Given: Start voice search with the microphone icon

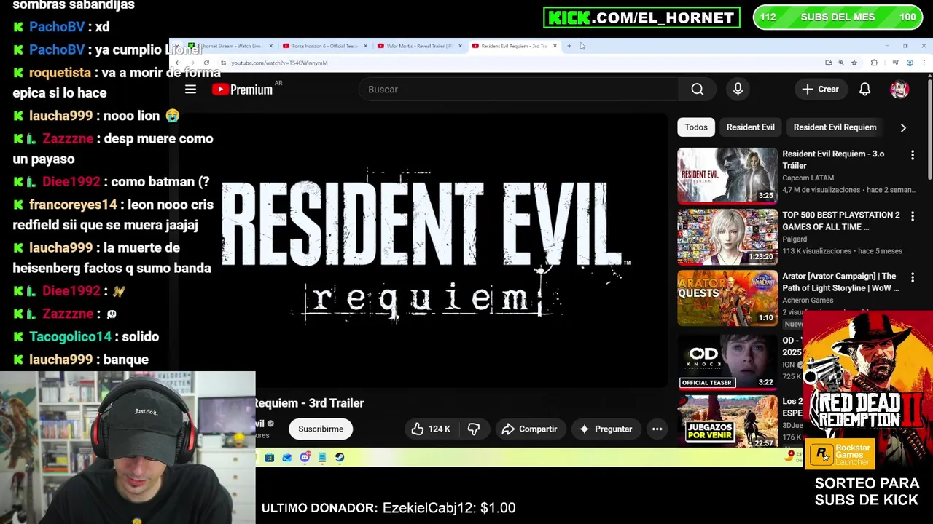Looking at the screenshot, I should [738, 90].
